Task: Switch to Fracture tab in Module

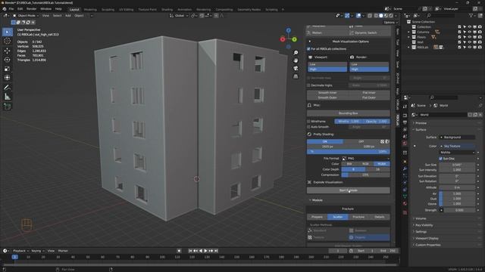Action: coord(358,217)
